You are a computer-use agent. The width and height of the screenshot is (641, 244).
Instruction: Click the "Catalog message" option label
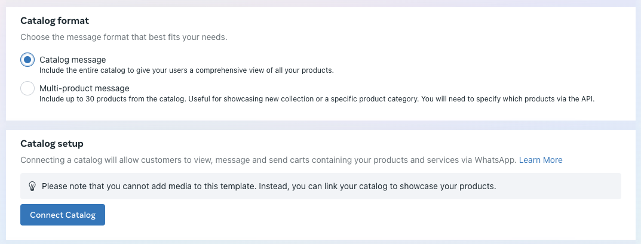(x=72, y=60)
